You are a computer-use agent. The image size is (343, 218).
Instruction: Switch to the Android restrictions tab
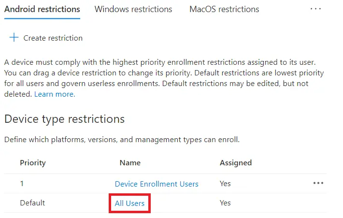[x=42, y=9]
